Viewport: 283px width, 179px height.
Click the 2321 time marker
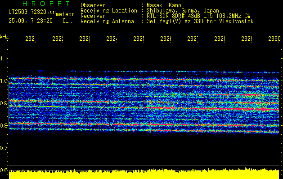pos(31,39)
